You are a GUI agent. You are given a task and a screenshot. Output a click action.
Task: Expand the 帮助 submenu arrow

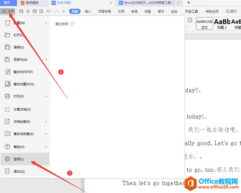point(46,147)
